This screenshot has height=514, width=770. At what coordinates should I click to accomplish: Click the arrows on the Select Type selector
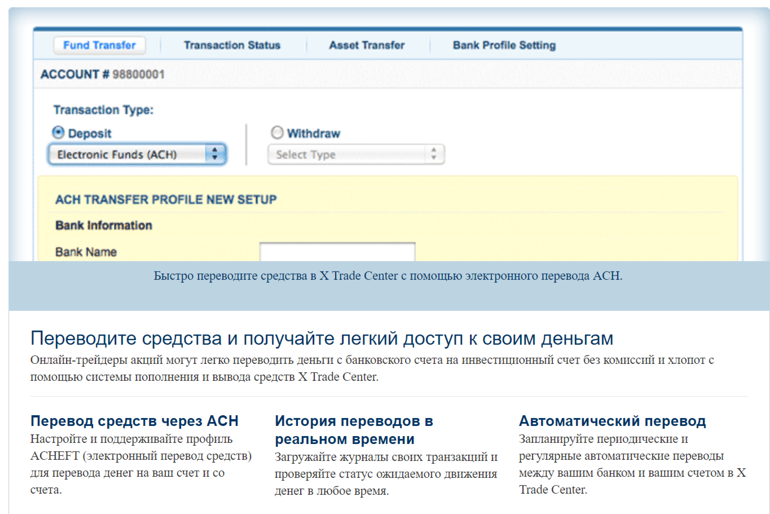(433, 155)
